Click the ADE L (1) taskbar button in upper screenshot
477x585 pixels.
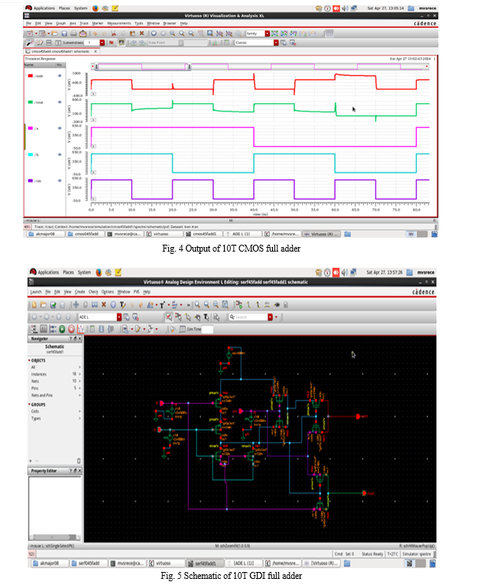241,234
